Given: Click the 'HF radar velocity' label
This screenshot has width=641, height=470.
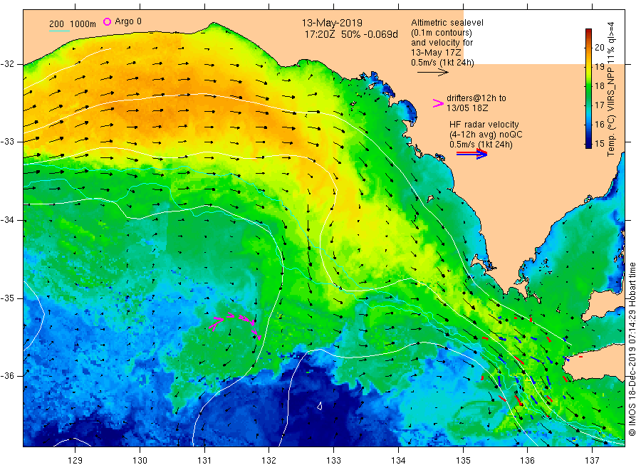Looking at the screenshot, I should tap(484, 125).
